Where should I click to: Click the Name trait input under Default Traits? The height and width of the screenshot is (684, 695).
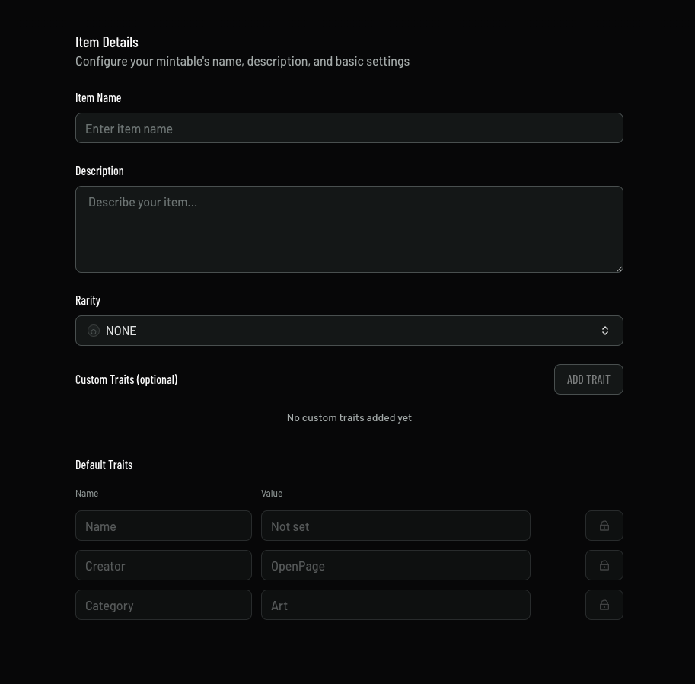(163, 526)
